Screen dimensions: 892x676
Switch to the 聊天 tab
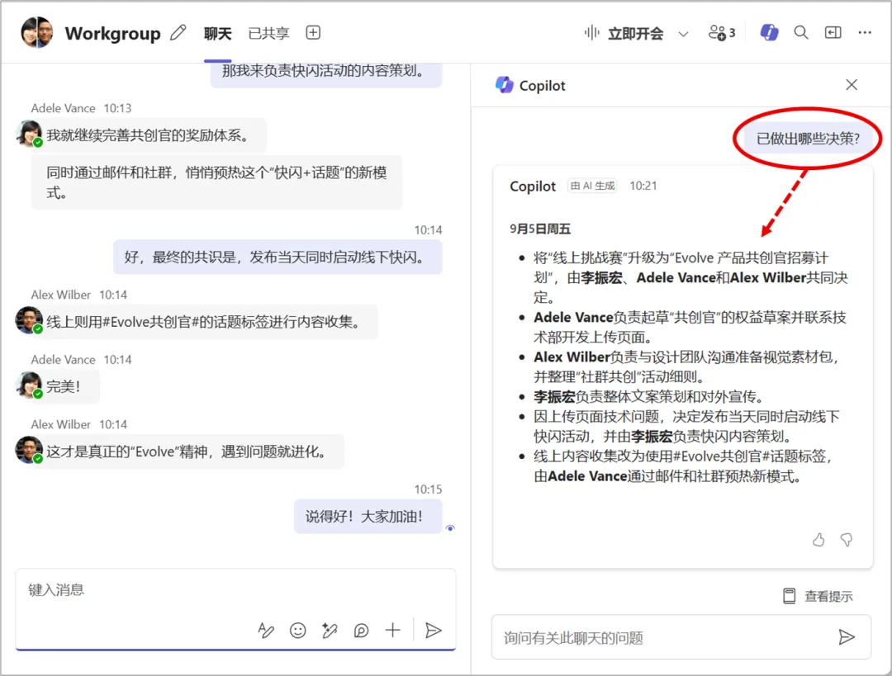pyautogui.click(x=218, y=34)
